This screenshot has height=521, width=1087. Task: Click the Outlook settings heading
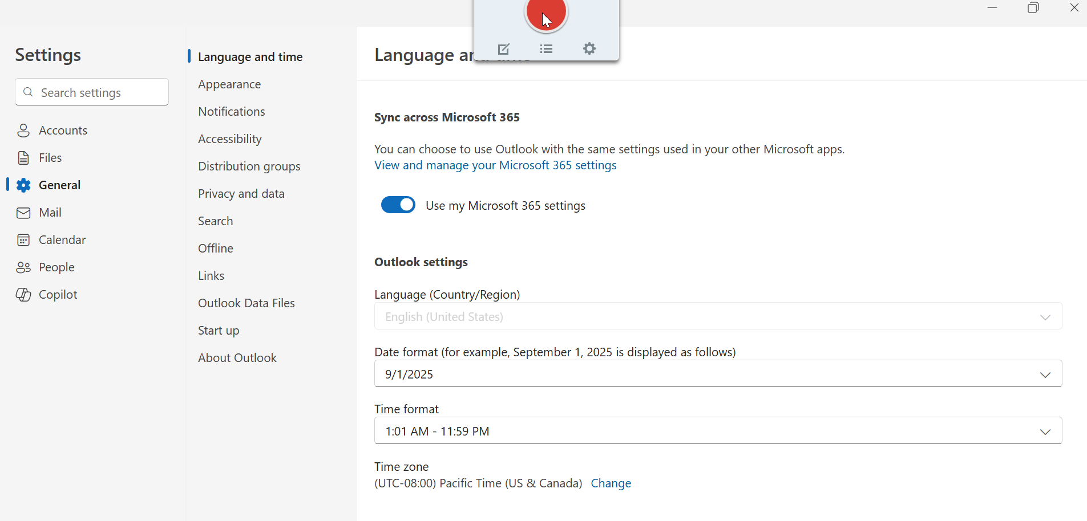tap(421, 262)
